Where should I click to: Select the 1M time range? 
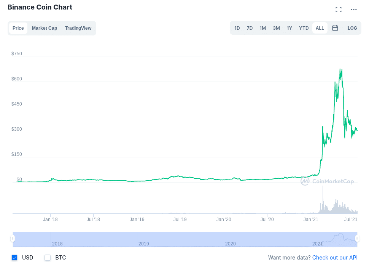pos(262,28)
